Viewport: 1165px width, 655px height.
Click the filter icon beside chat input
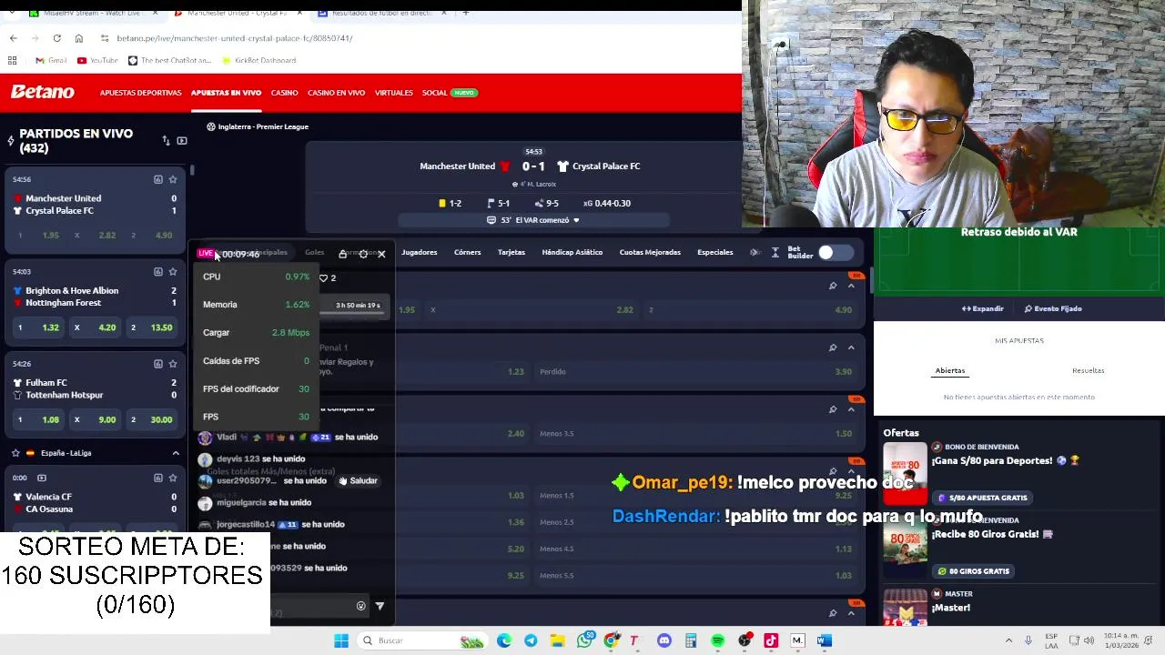pyautogui.click(x=380, y=606)
